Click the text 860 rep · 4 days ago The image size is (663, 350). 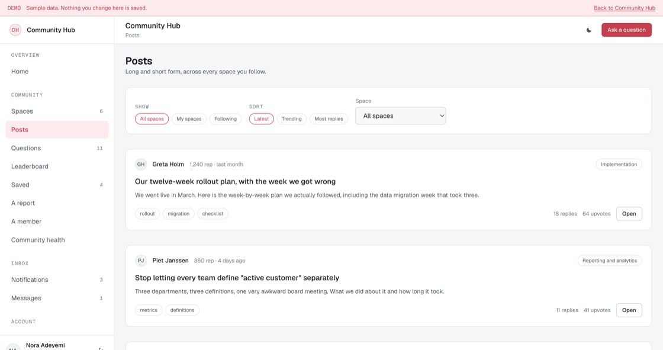[x=220, y=261]
